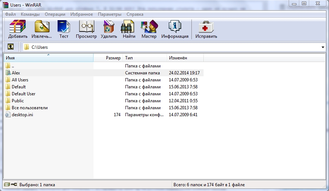The width and height of the screenshot is (329, 191).
Task: Select the Default User folder name
Action: 23,94
